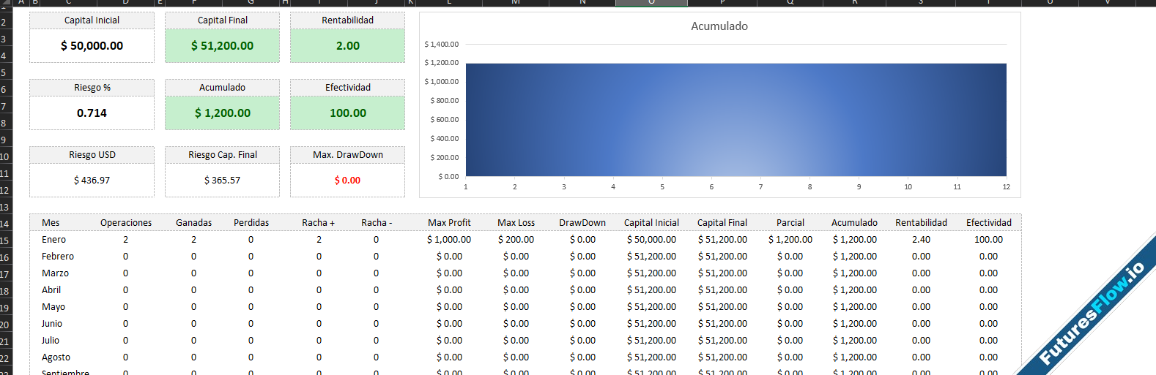Select the Riesgo Cap. Final value $365.57
1156x375 pixels.
(222, 181)
